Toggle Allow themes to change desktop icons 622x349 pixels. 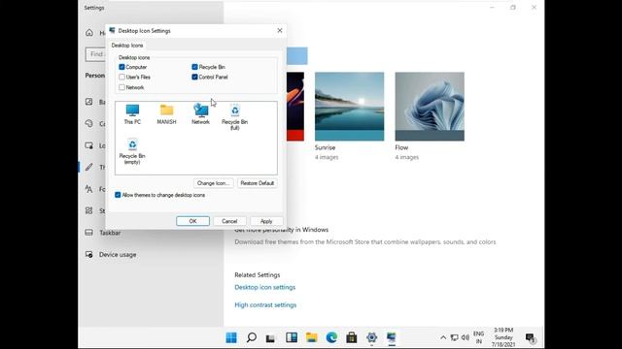(118, 195)
